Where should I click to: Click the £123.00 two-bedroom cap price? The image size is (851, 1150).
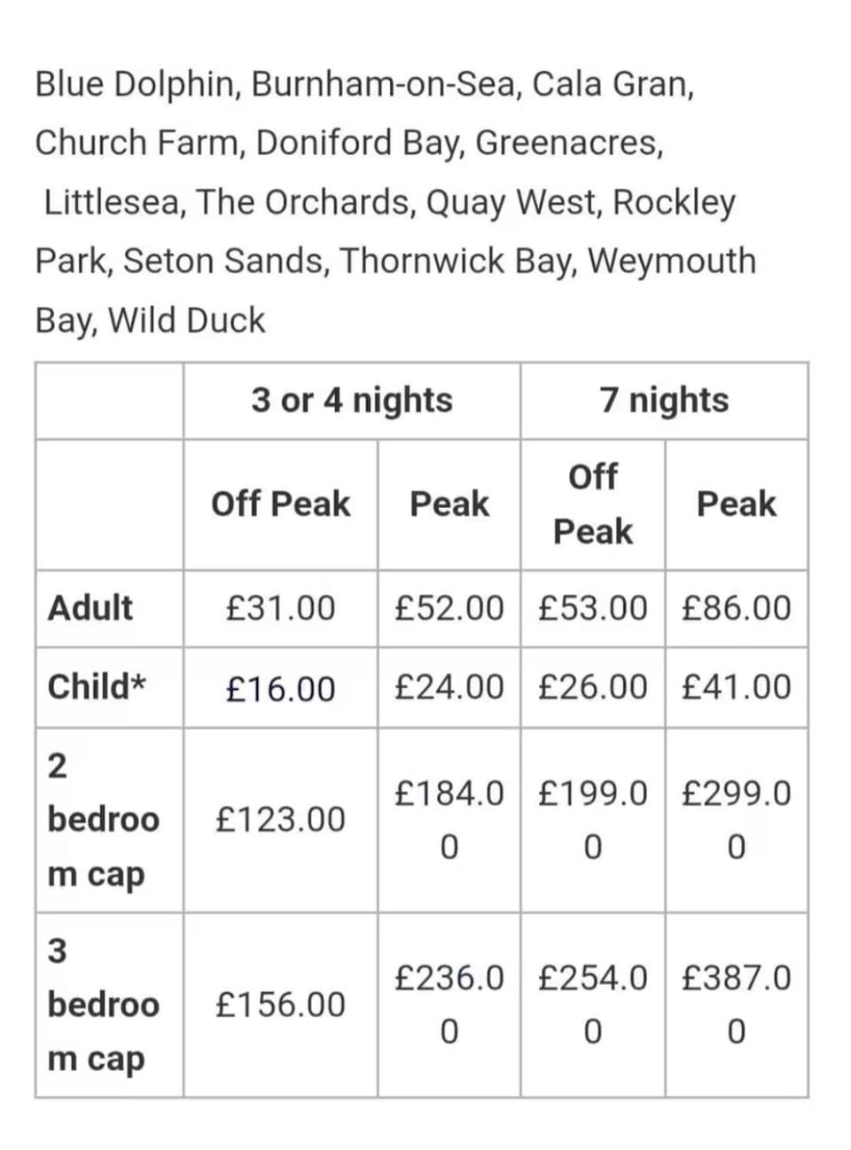(x=280, y=819)
